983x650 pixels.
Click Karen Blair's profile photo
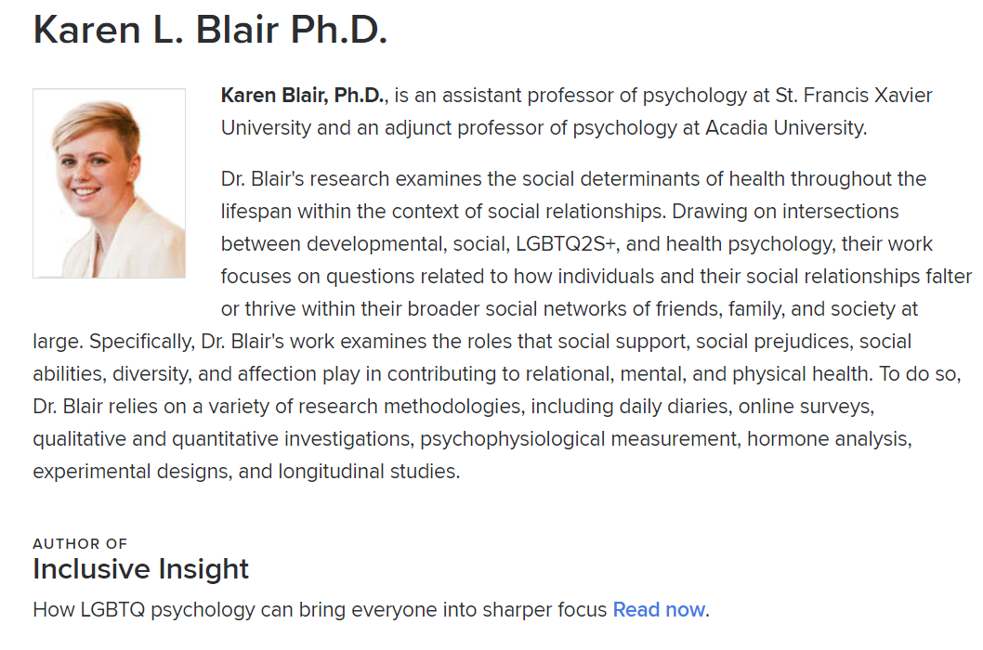tap(109, 183)
